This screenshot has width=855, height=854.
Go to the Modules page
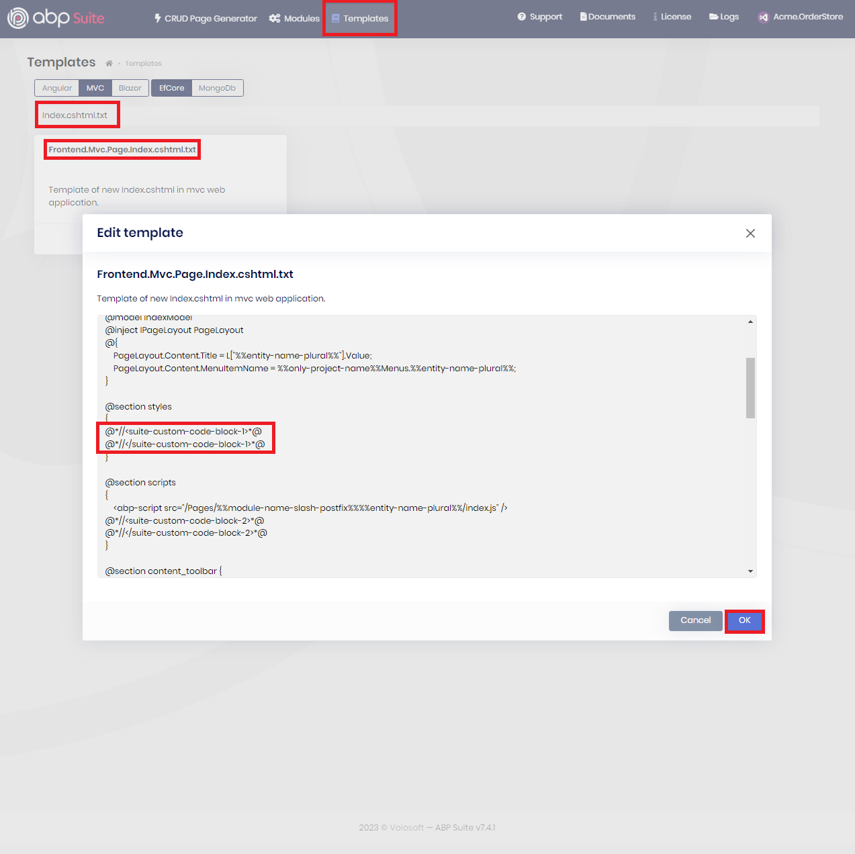coord(294,19)
